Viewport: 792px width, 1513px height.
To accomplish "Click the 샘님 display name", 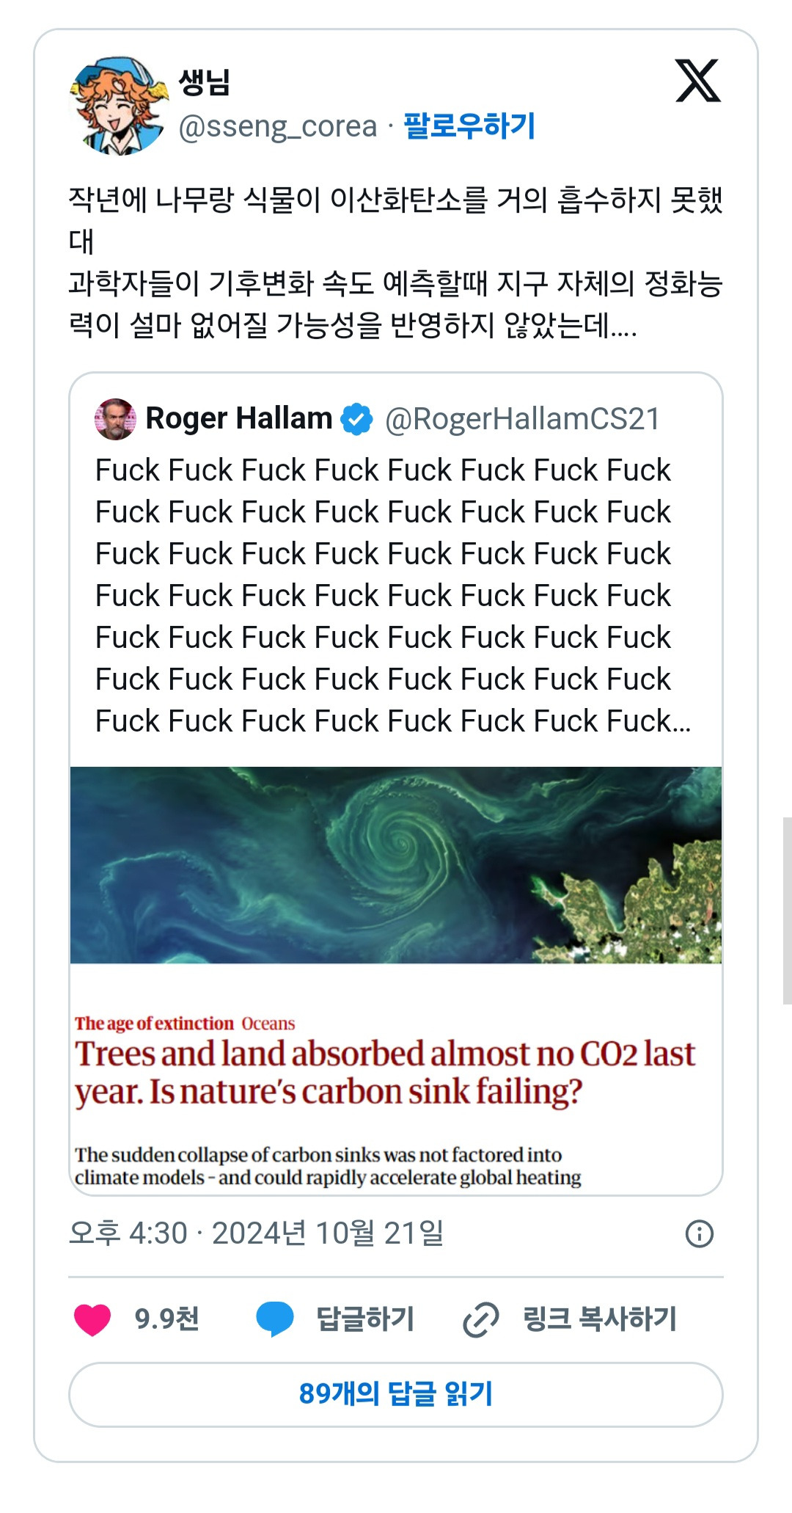I will [x=205, y=81].
